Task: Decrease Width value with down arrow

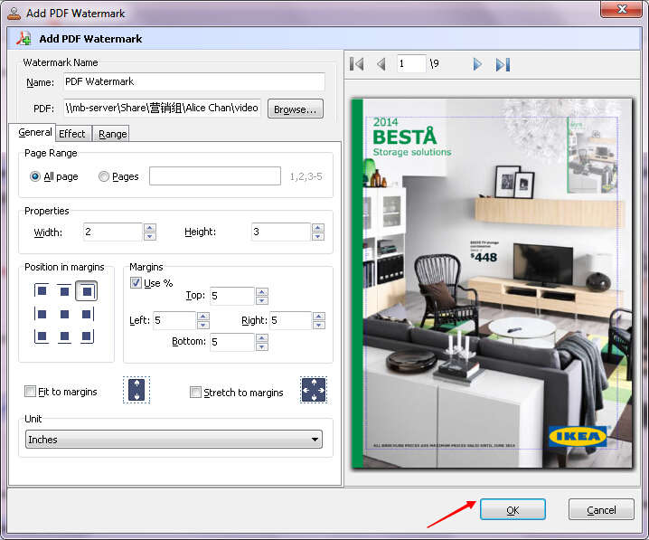Action: coord(150,236)
